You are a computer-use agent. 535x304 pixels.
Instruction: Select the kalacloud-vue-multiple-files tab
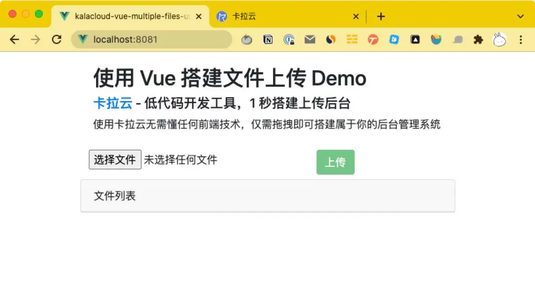click(127, 16)
